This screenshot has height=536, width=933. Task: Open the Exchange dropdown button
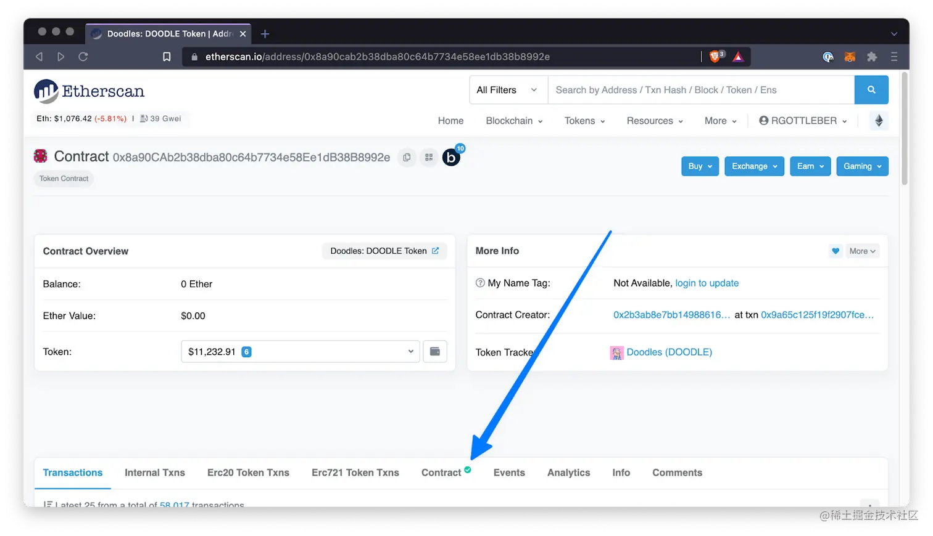[x=754, y=166]
